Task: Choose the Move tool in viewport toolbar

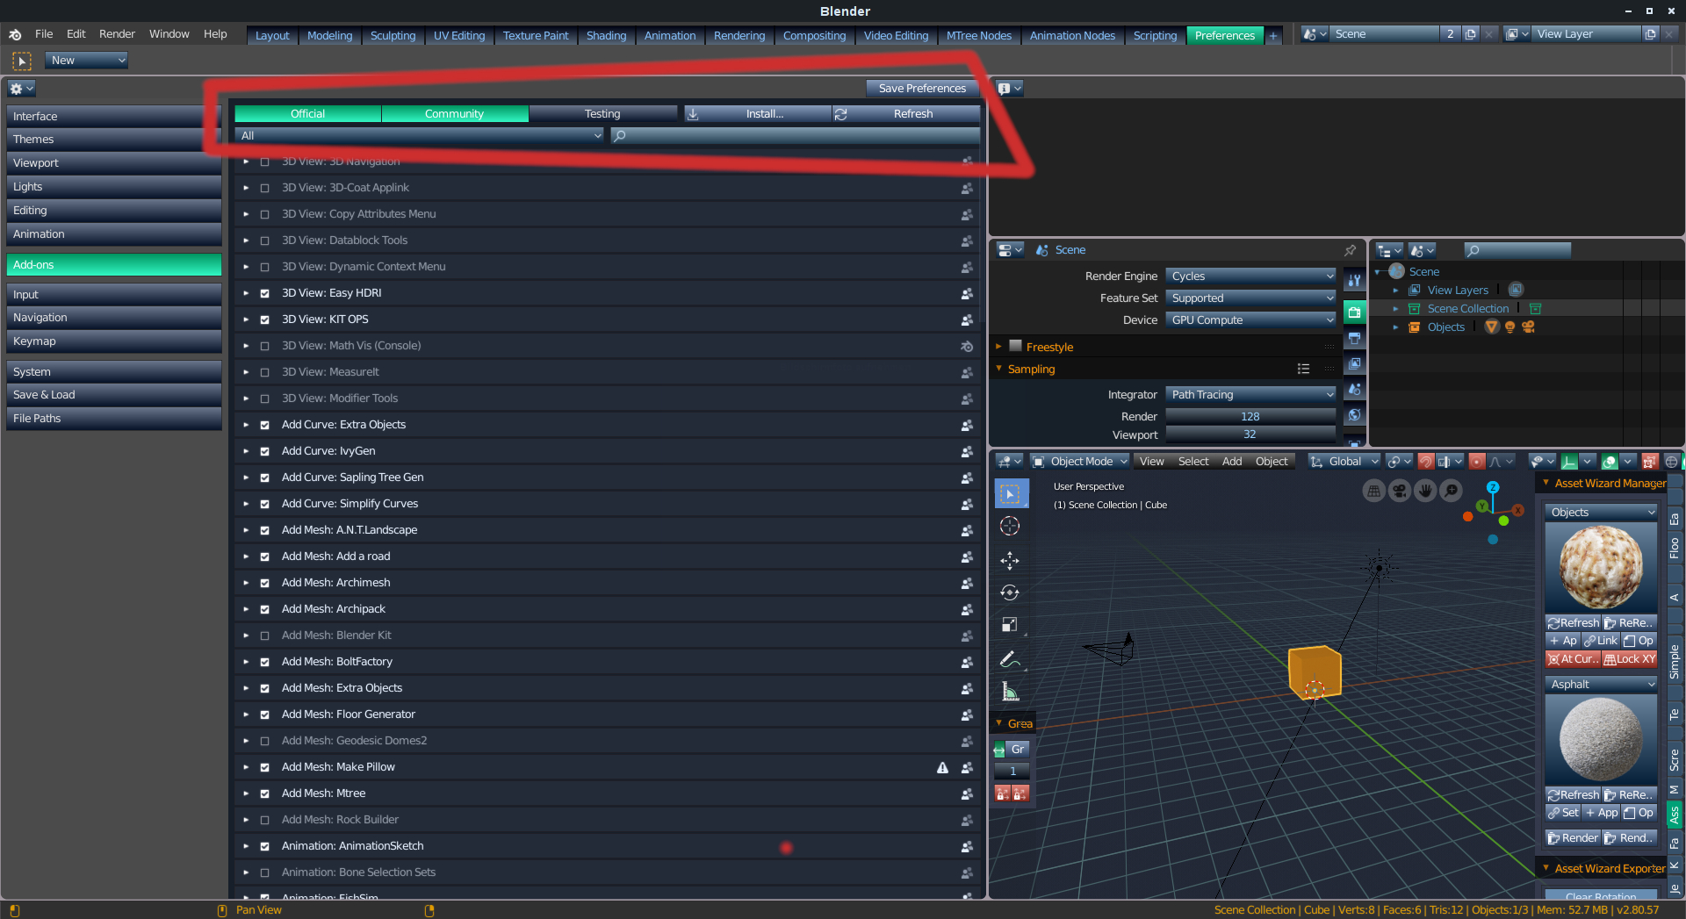Action: click(1010, 560)
